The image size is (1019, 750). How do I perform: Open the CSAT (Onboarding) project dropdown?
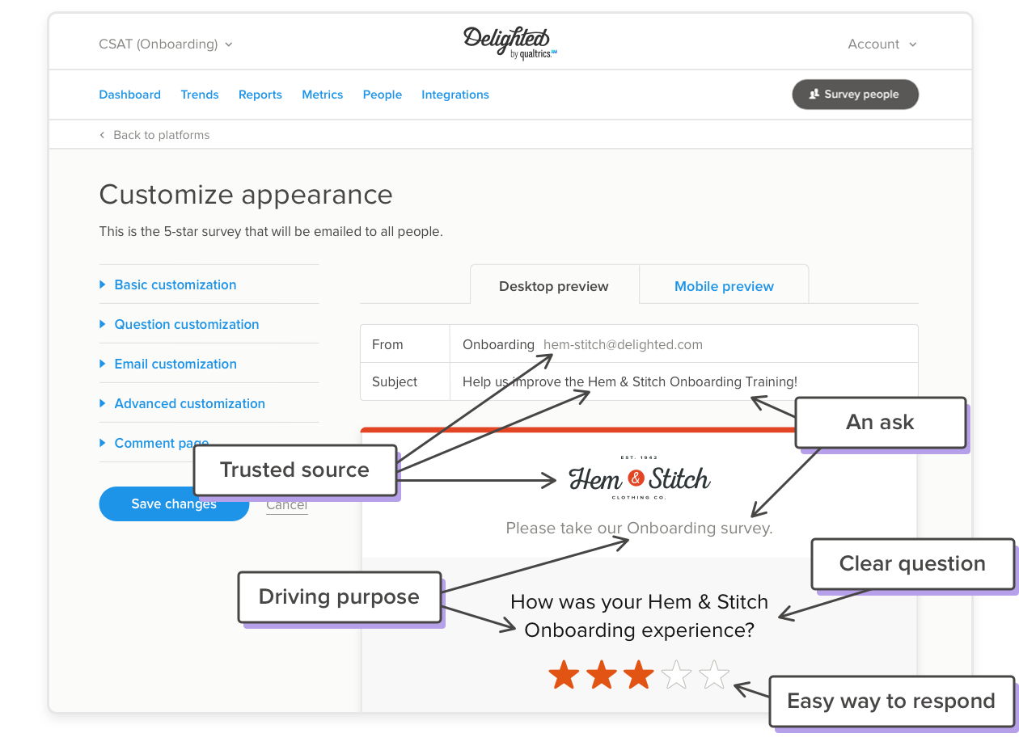pos(166,44)
